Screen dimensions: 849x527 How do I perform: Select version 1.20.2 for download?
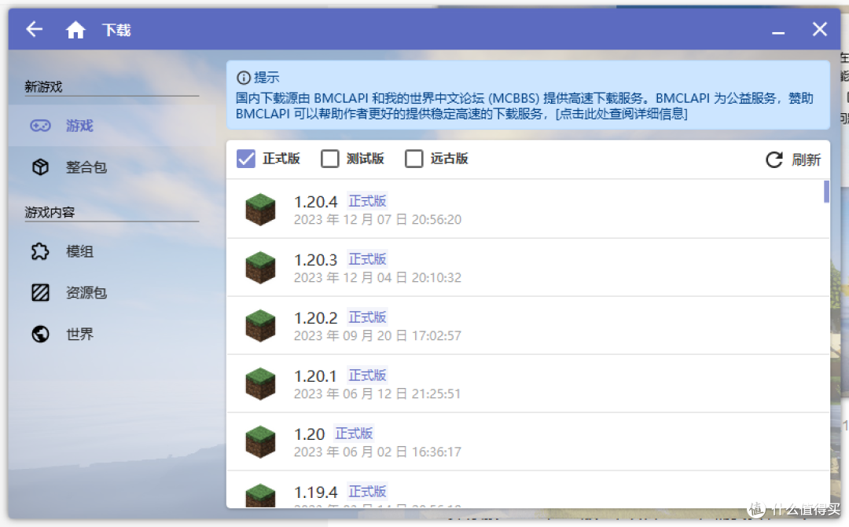click(528, 326)
